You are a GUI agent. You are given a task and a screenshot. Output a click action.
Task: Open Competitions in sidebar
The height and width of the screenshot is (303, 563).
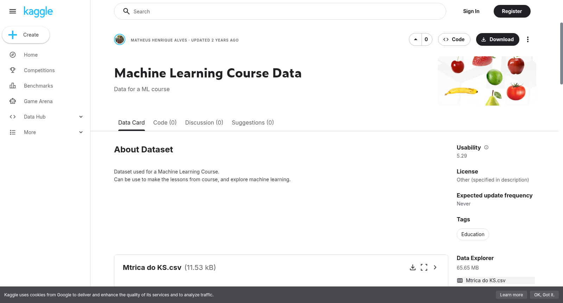click(x=39, y=70)
